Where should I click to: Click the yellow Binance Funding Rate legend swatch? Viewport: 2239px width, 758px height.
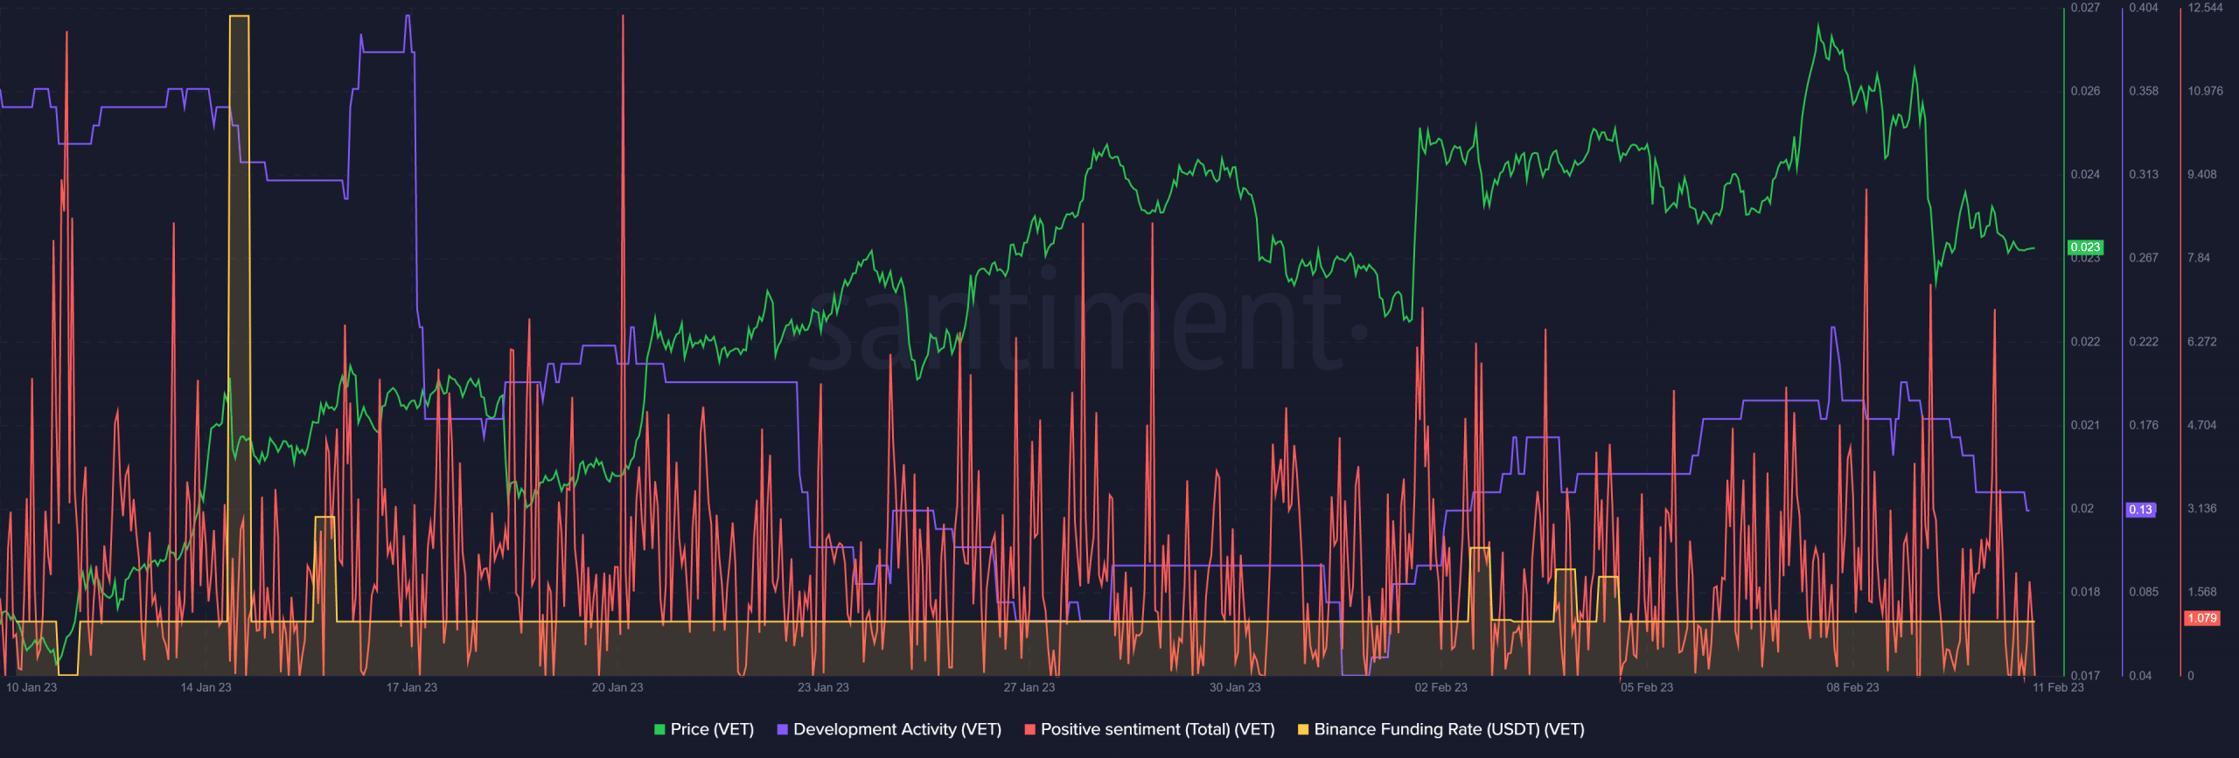(x=1303, y=729)
